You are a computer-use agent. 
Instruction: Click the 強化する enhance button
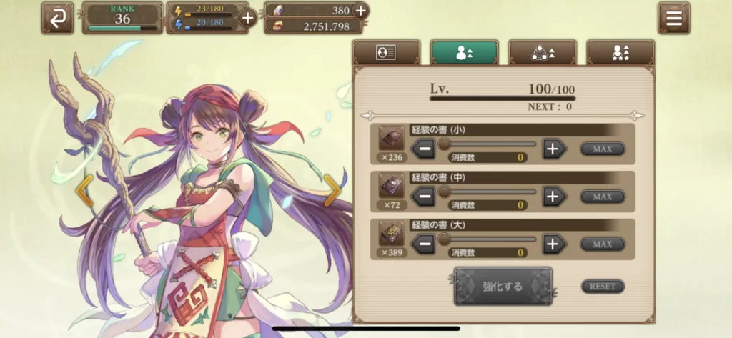503,286
